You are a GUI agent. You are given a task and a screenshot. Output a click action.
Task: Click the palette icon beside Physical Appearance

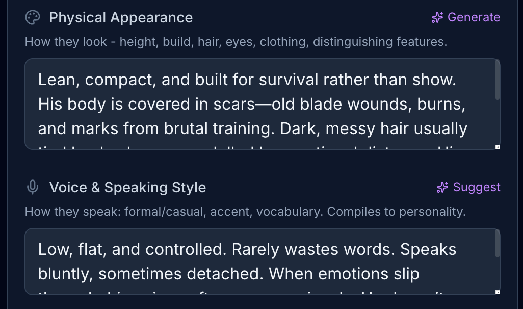33,18
